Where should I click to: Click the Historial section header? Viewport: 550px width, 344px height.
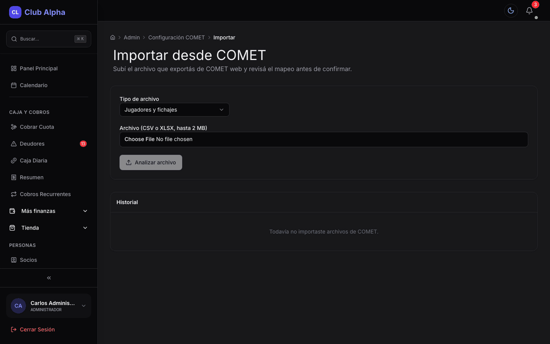pos(127,202)
